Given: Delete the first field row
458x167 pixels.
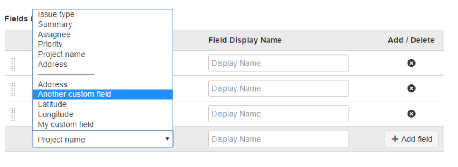Looking at the screenshot, I should tap(411, 63).
